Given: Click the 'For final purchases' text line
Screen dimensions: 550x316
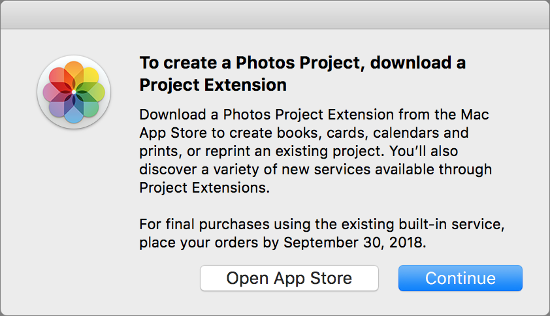Looking at the screenshot, I should coord(321,225).
